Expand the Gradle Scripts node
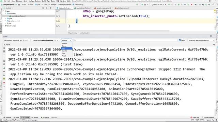The height and width of the screenshot is (122, 218). point(3,26)
